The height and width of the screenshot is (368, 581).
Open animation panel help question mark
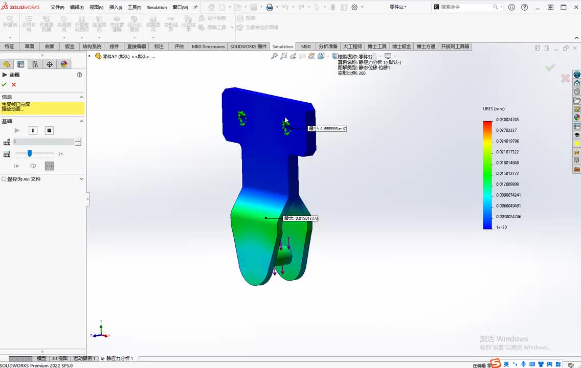coord(79,75)
